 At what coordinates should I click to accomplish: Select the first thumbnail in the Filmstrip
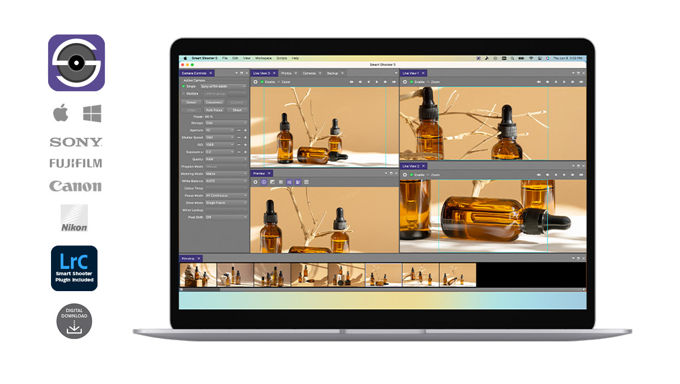coord(198,275)
